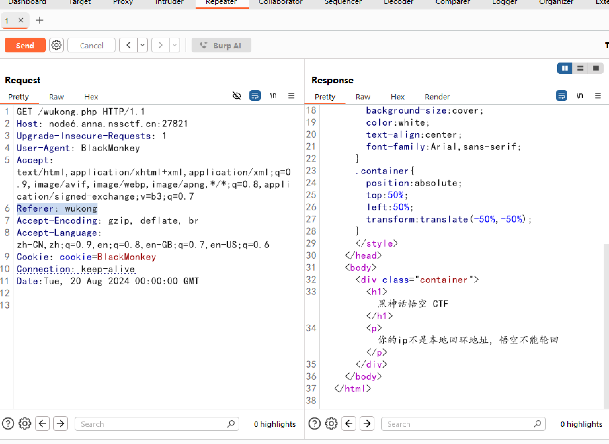Click the Send button
The image size is (609, 444).
coord(25,45)
